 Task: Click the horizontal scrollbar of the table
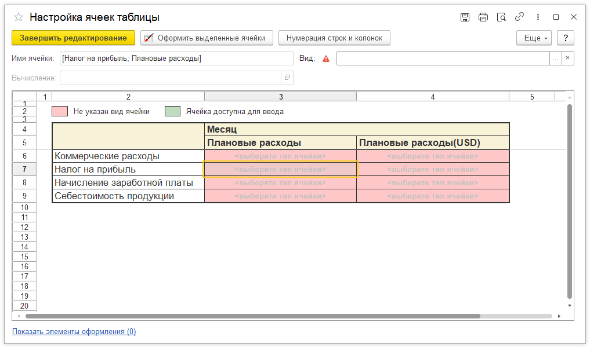tap(252, 316)
